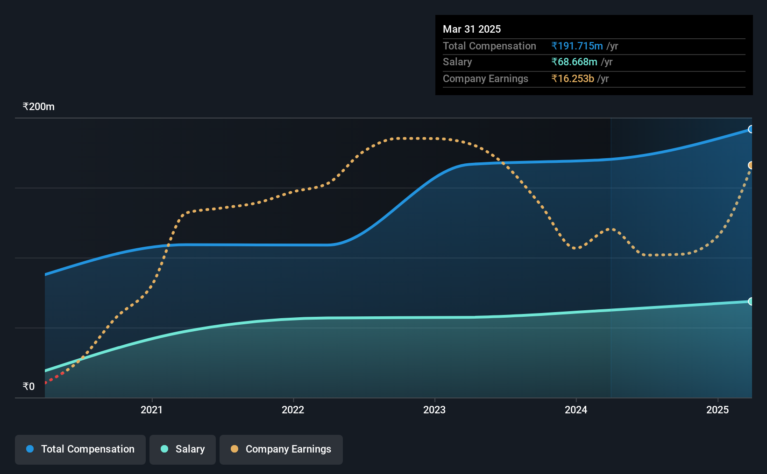Click the Salary tooltip row label
The height and width of the screenshot is (474, 767).
click(457, 62)
